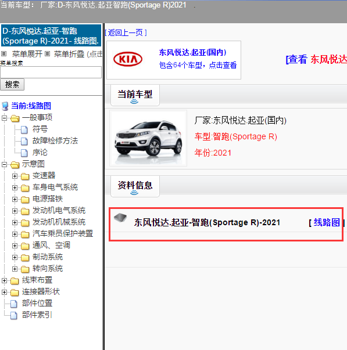Viewport: 347px width, 350px height.
Task: Expand the 车身电气系统 folder
Action: (x=15, y=187)
